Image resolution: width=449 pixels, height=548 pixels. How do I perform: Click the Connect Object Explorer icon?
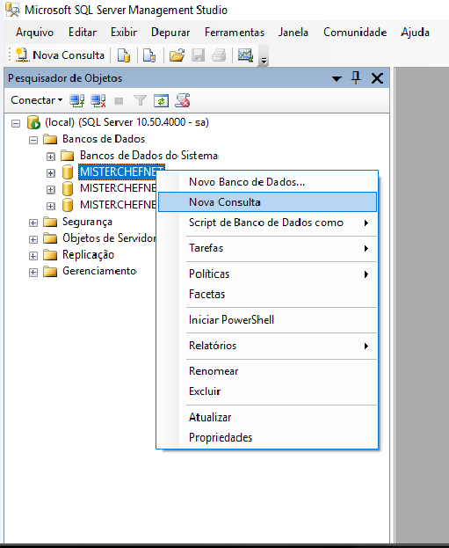(76, 100)
